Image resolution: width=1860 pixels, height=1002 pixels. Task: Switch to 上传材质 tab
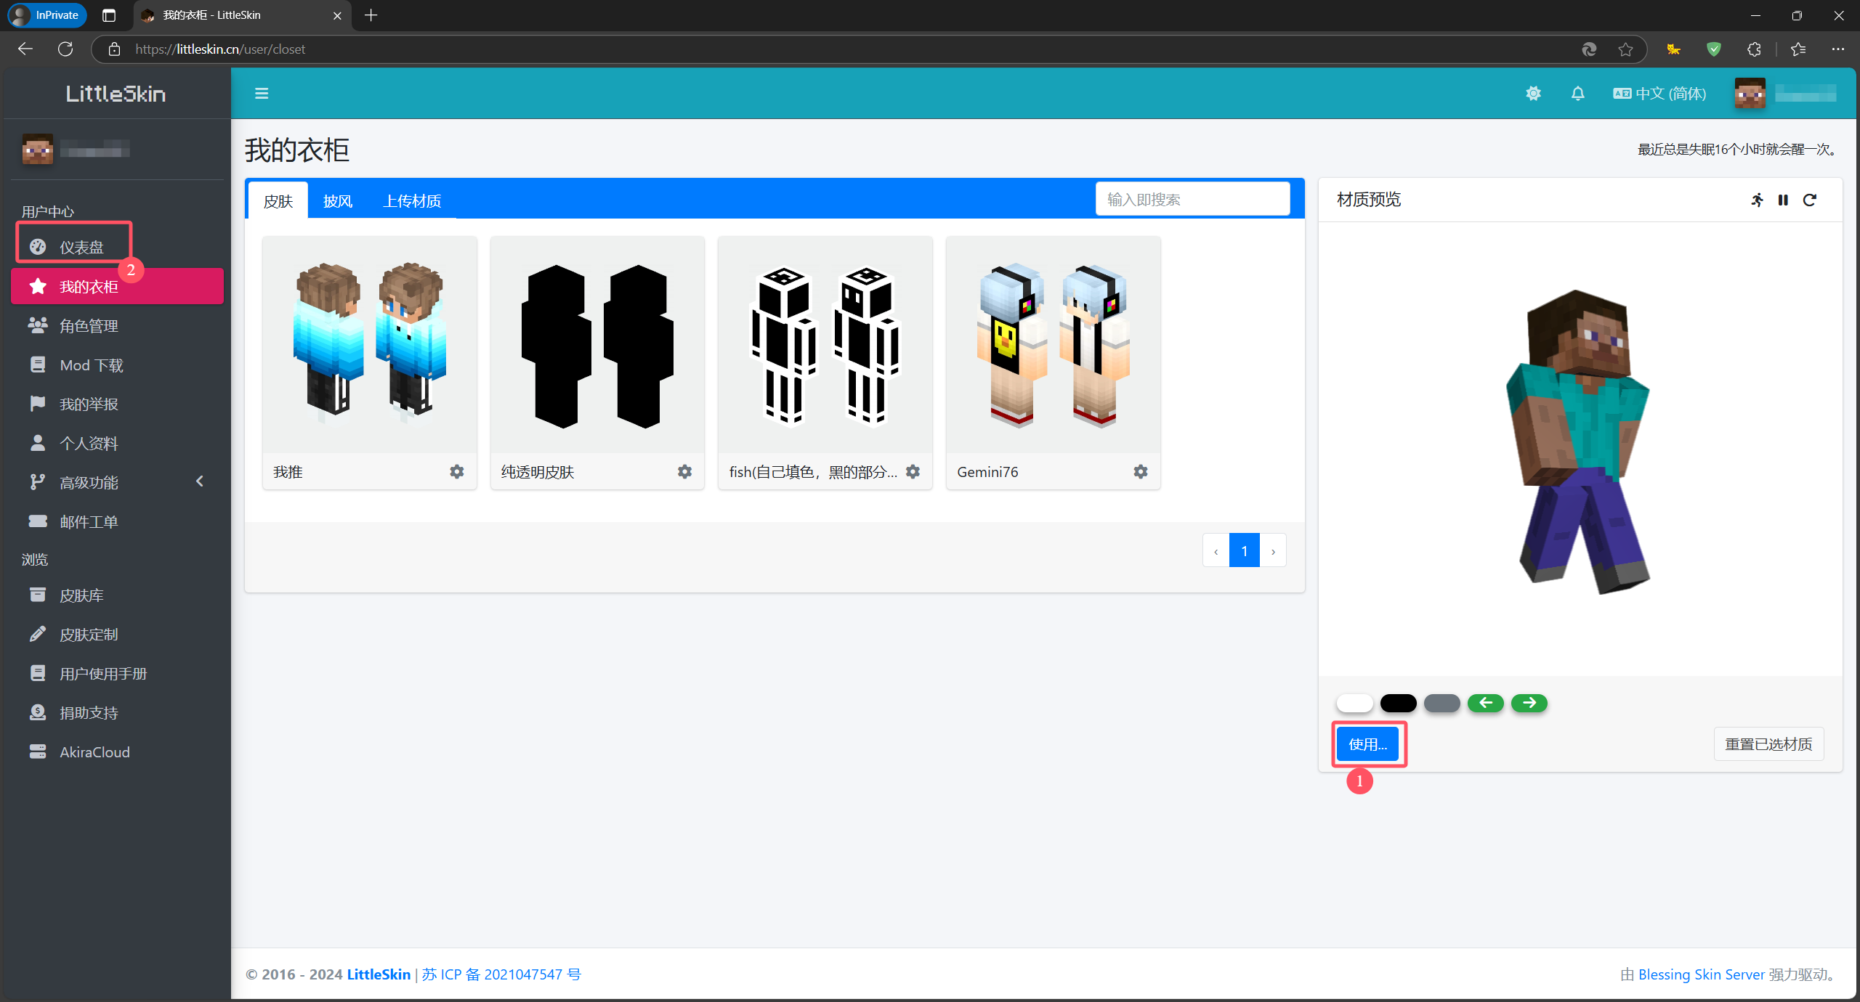(x=412, y=201)
